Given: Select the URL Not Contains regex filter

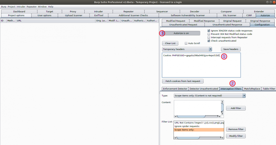Looking at the screenshot, I should 199,123.
